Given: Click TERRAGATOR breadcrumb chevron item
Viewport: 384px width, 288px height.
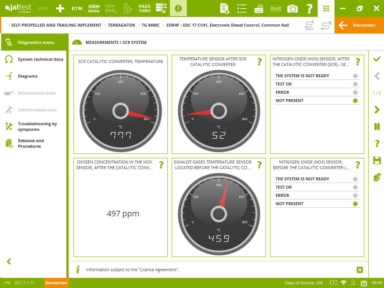Looking at the screenshot, I should click(x=121, y=25).
